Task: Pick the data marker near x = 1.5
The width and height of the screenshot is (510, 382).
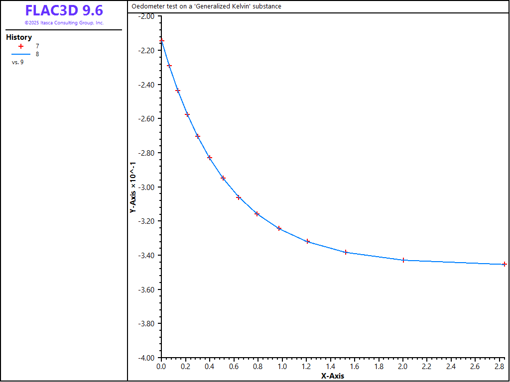Action: coord(346,252)
